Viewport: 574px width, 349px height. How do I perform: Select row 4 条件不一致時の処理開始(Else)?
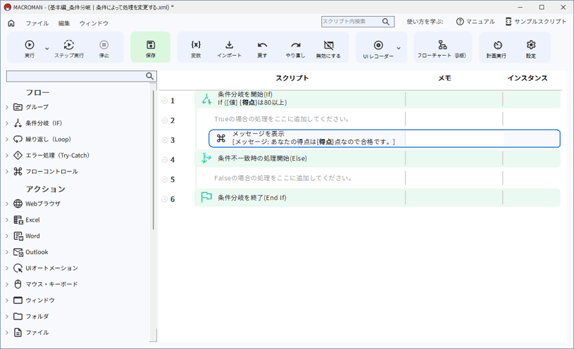pyautogui.click(x=378, y=158)
